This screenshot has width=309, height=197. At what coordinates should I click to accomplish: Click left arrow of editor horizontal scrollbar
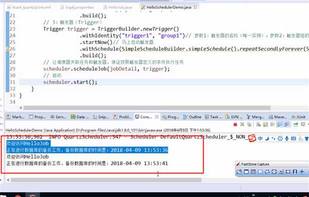(21, 108)
